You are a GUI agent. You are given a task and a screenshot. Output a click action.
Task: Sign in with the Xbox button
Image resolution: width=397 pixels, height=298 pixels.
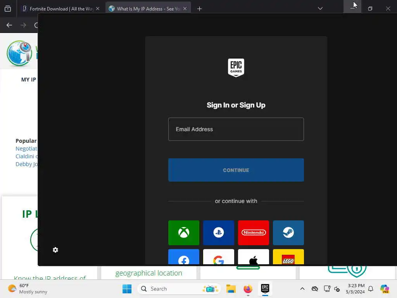pos(183,233)
